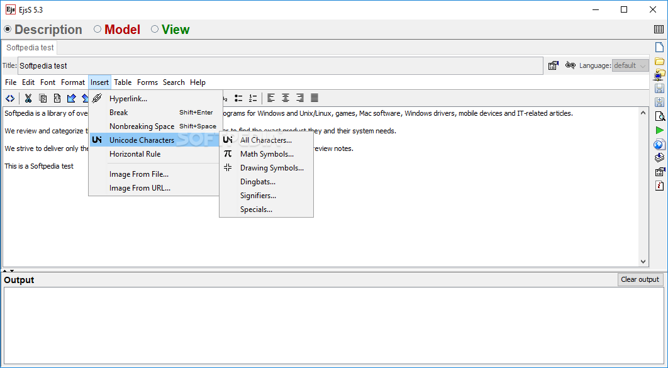Click page options icon beside the Title field
Image resolution: width=668 pixels, height=368 pixels.
coord(554,65)
